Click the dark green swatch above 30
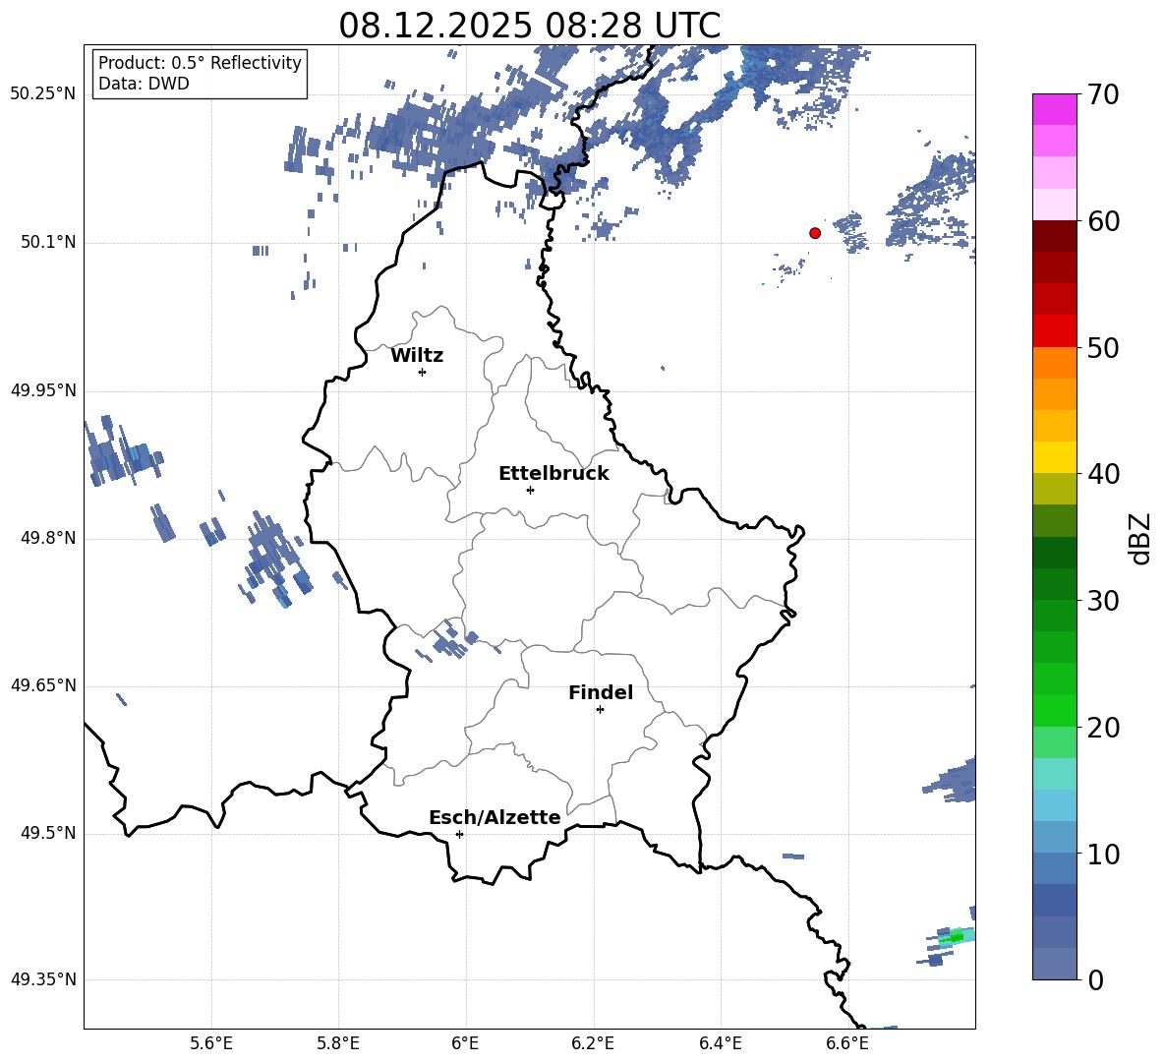Viewport: 1164px width, 1063px height. [x=1054, y=553]
